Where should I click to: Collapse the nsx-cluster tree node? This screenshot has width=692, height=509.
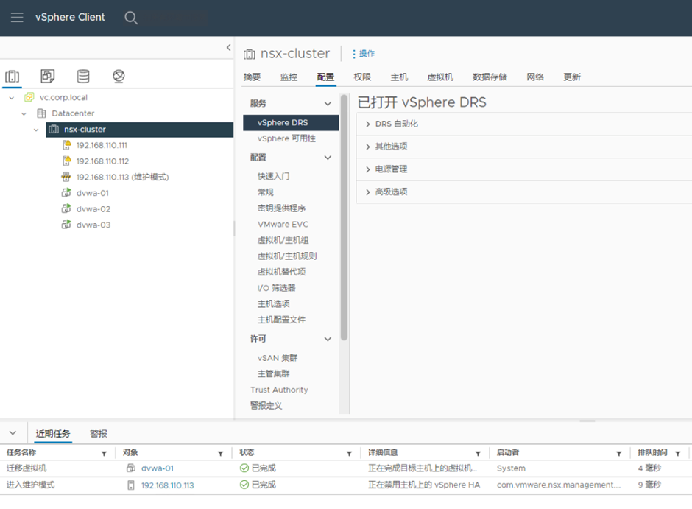pyautogui.click(x=36, y=130)
